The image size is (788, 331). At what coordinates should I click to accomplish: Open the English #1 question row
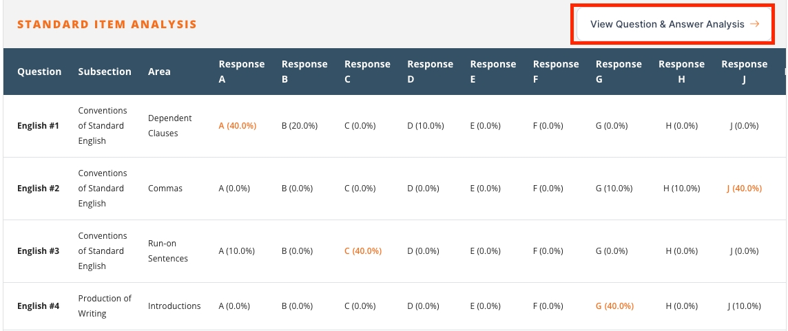pos(38,126)
